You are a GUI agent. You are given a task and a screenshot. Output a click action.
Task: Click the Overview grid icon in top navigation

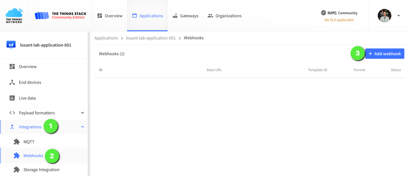click(x=100, y=15)
